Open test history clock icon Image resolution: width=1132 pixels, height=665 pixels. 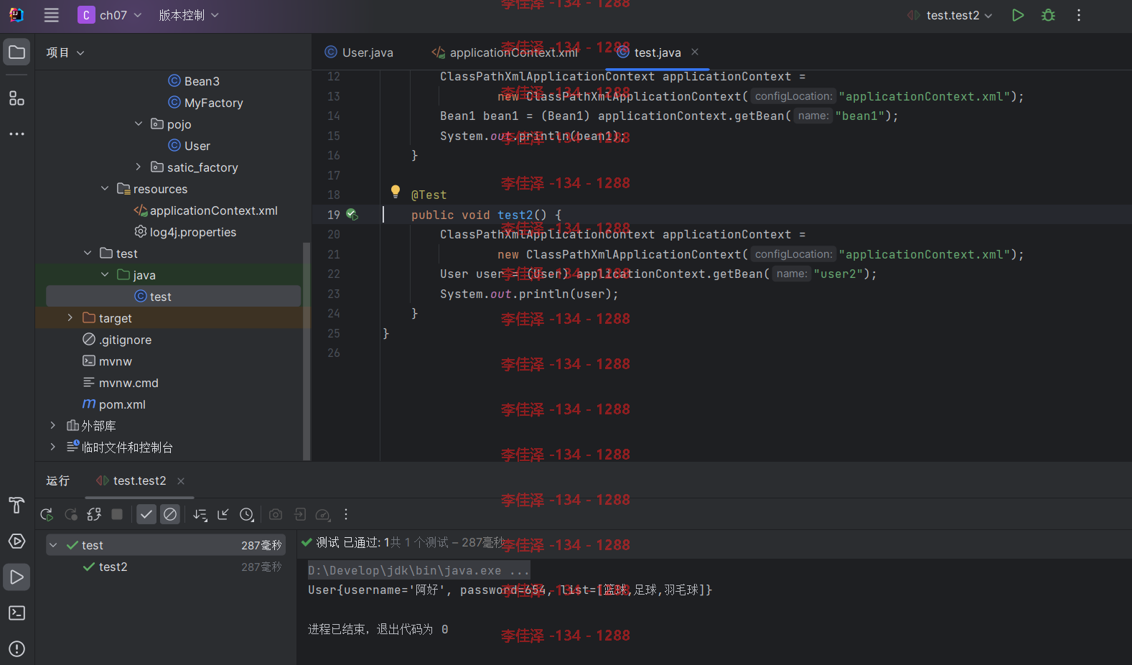coord(247,514)
